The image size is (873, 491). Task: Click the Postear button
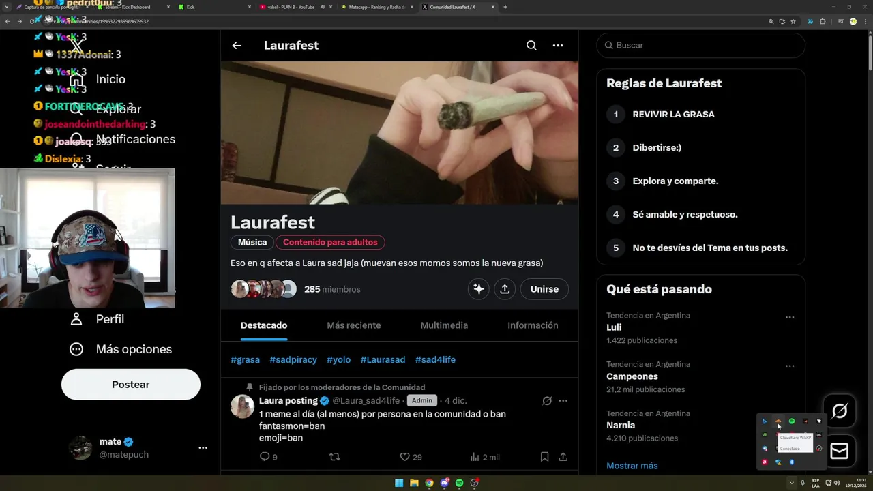(131, 385)
